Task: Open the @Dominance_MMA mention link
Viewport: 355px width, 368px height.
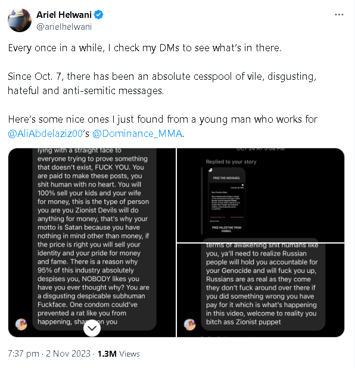Action: pyautogui.click(x=138, y=133)
